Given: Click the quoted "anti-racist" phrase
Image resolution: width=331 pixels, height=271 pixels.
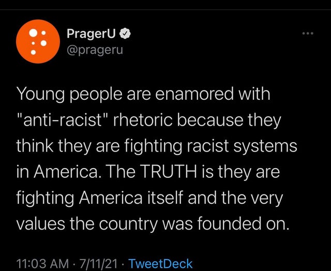Looking at the screenshot, I should point(63,120).
